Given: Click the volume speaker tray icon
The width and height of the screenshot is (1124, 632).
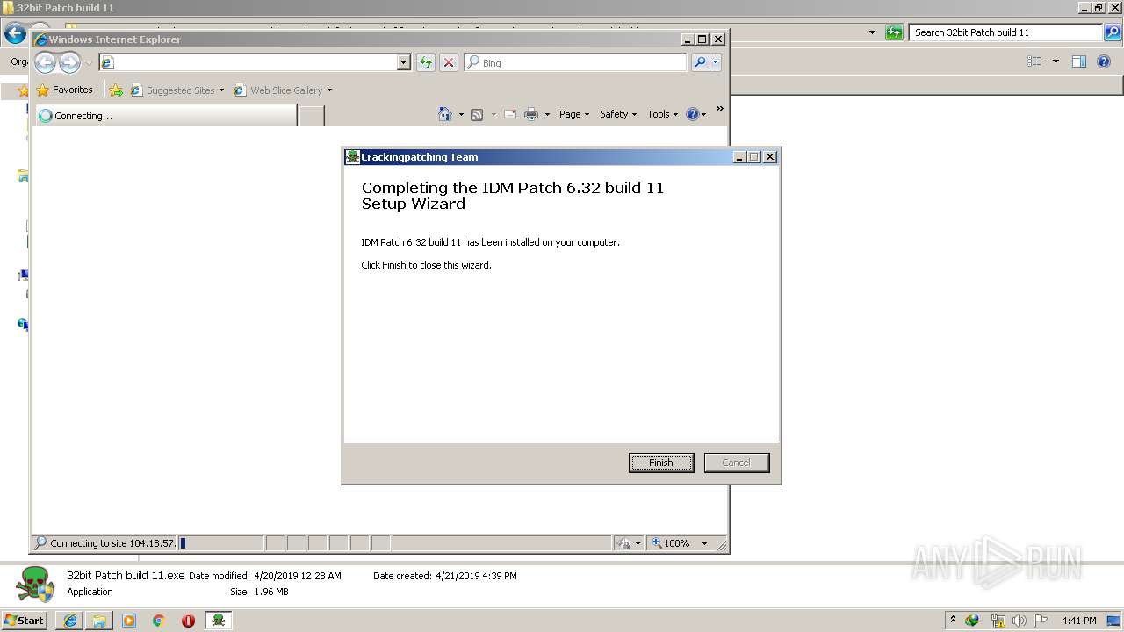Looking at the screenshot, I should [1019, 621].
